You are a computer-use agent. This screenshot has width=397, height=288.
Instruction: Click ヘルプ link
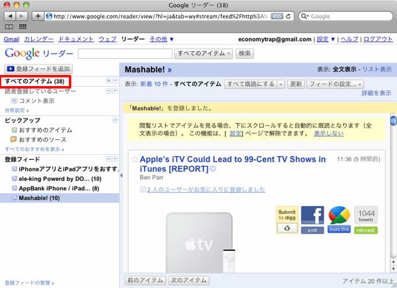pyautogui.click(x=349, y=39)
